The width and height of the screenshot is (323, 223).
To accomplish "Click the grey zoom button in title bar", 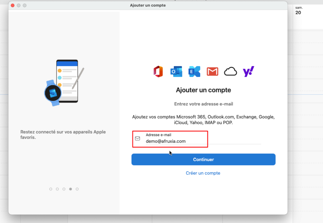I will tap(25, 5).
